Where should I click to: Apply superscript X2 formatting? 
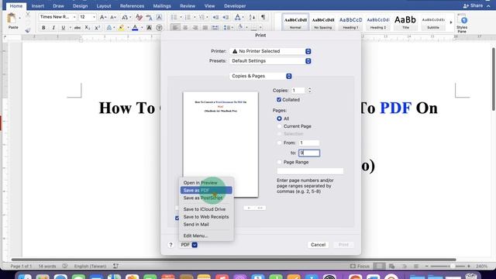click(98, 28)
